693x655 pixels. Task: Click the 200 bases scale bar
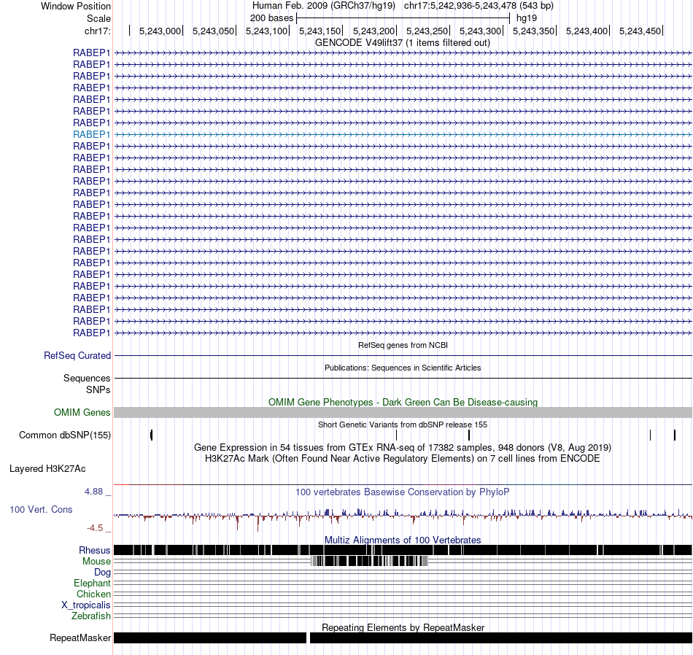point(403,18)
